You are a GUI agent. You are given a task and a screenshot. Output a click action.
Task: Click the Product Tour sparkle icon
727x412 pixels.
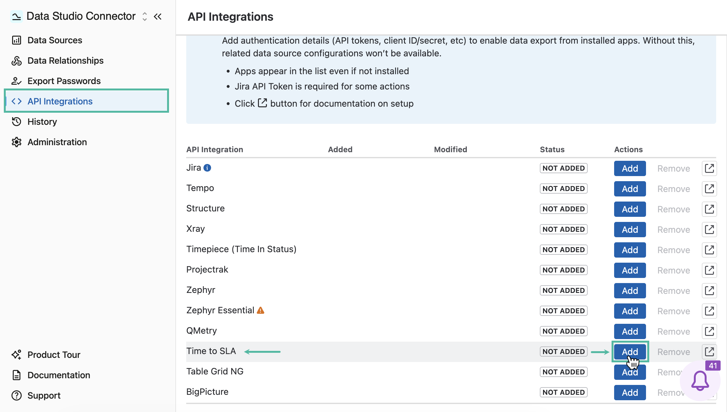pyautogui.click(x=16, y=355)
